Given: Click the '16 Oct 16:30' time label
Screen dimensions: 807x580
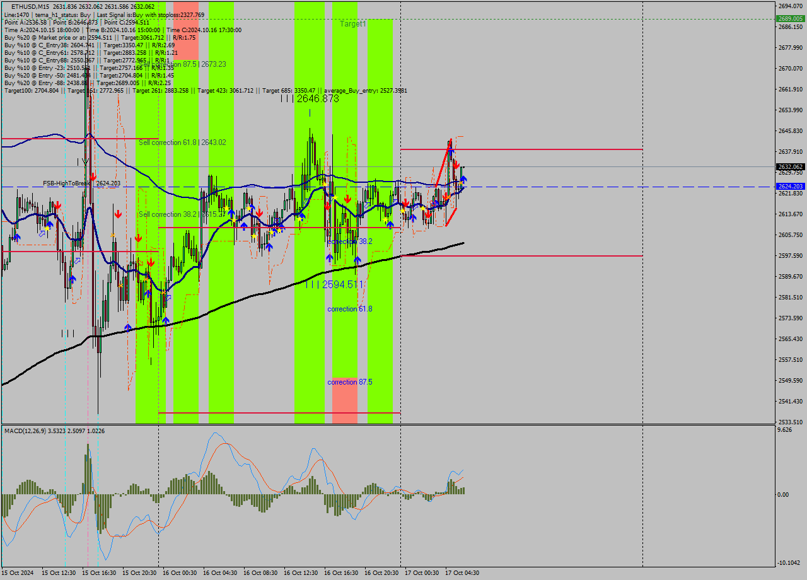Looking at the screenshot, I should [341, 573].
